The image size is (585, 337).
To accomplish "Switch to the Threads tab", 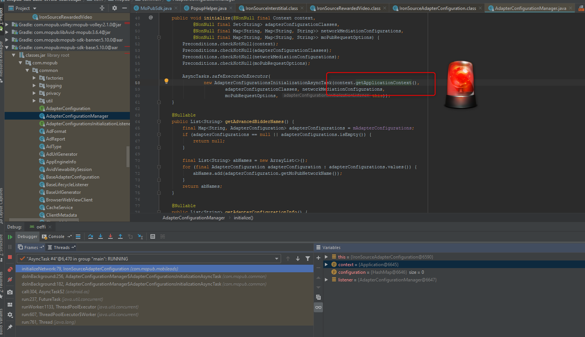I will (62, 248).
